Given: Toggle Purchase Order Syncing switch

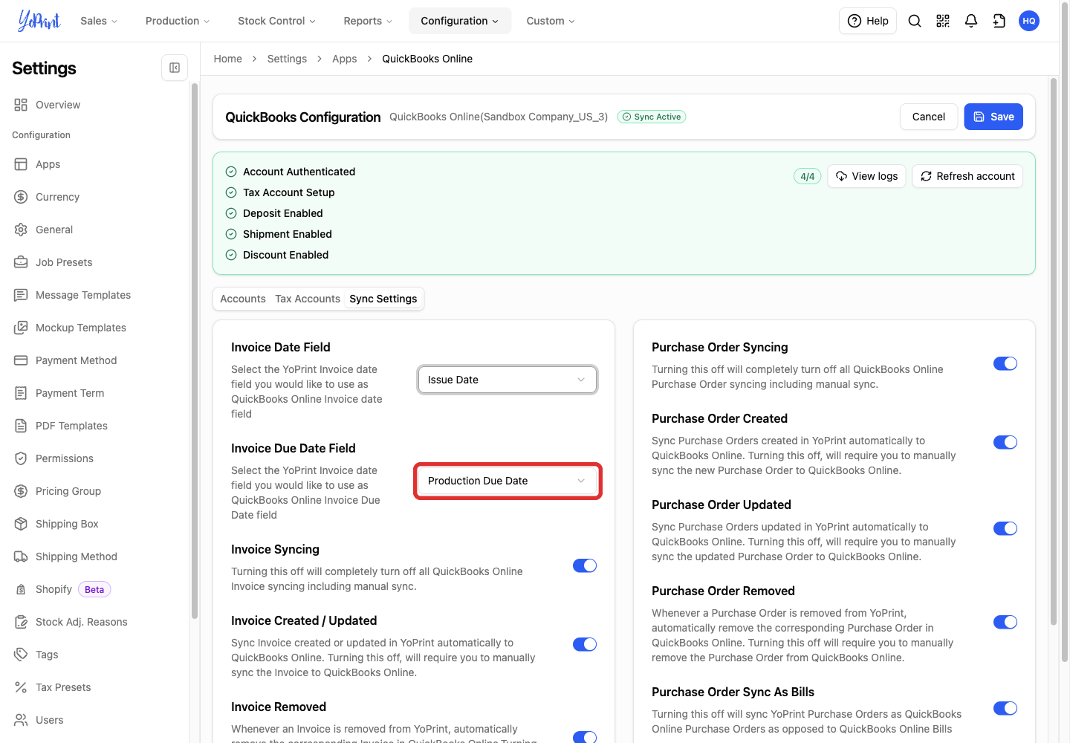Looking at the screenshot, I should (1005, 363).
